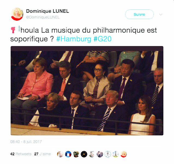Click the sixth liker avatar with blue tones
Screen dimensions: 174x164
pos(100,154)
